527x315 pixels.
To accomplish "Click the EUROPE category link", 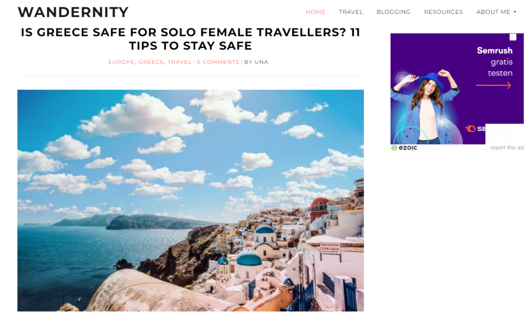I will [x=121, y=62].
